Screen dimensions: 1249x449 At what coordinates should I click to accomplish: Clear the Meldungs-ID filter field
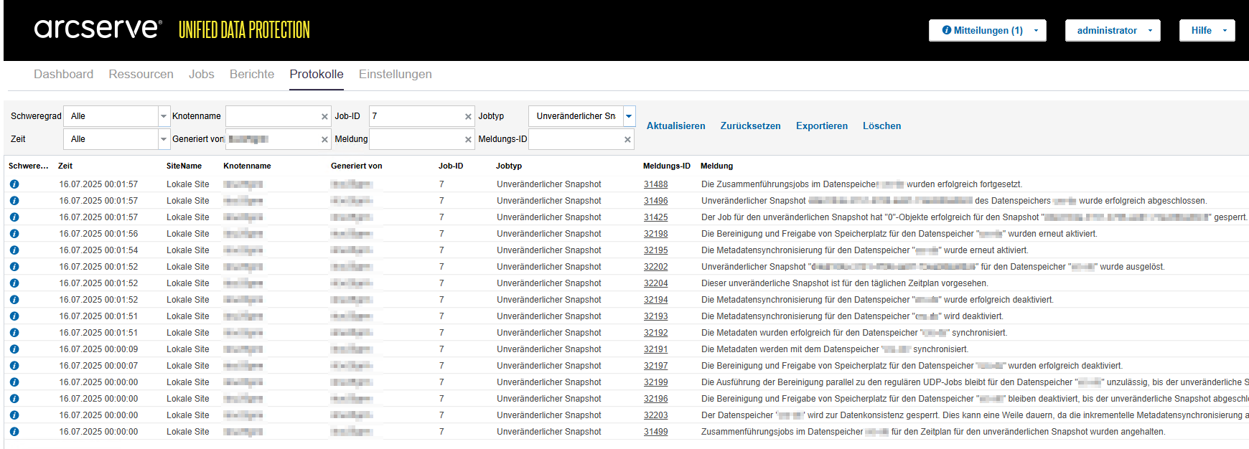pos(627,140)
